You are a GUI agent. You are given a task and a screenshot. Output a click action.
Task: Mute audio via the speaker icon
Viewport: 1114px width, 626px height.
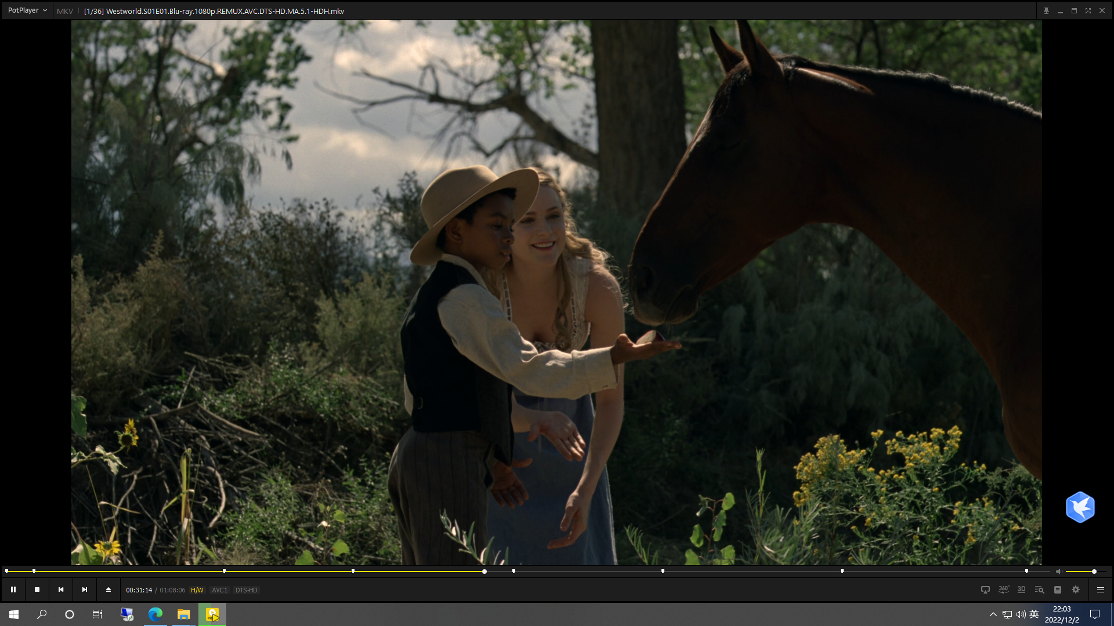[x=1059, y=572]
